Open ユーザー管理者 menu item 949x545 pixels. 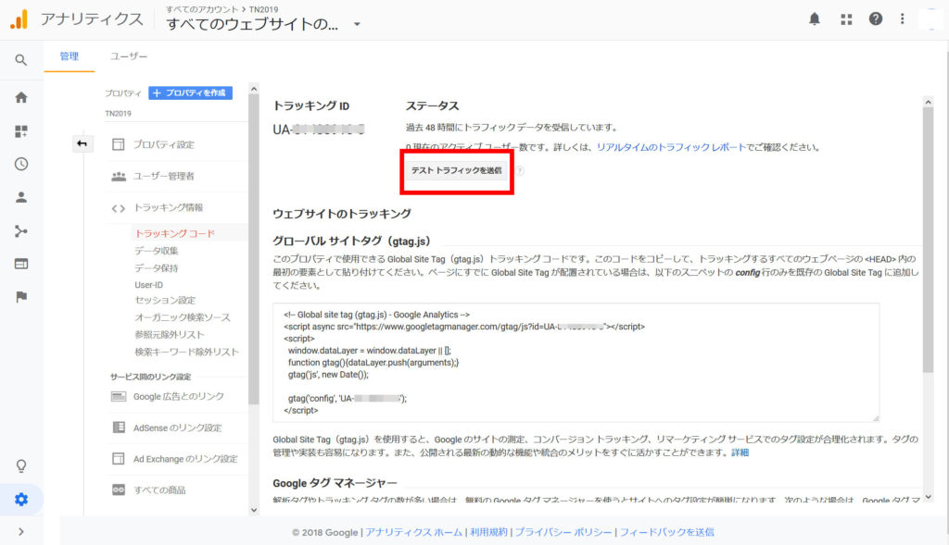click(x=163, y=176)
